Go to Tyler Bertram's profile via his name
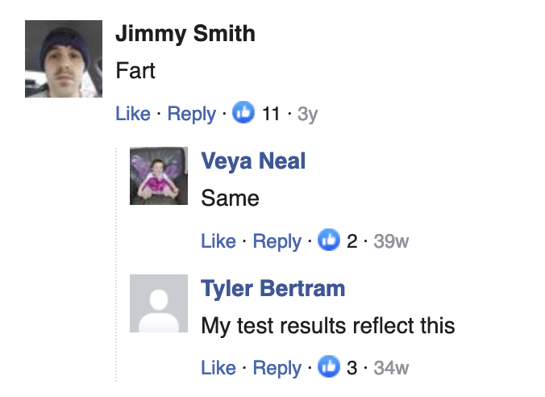 [x=272, y=288]
